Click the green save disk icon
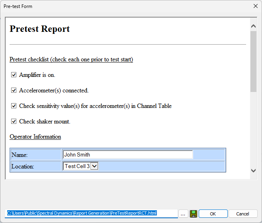Screen dimensions: 262x223 [x=194, y=214]
